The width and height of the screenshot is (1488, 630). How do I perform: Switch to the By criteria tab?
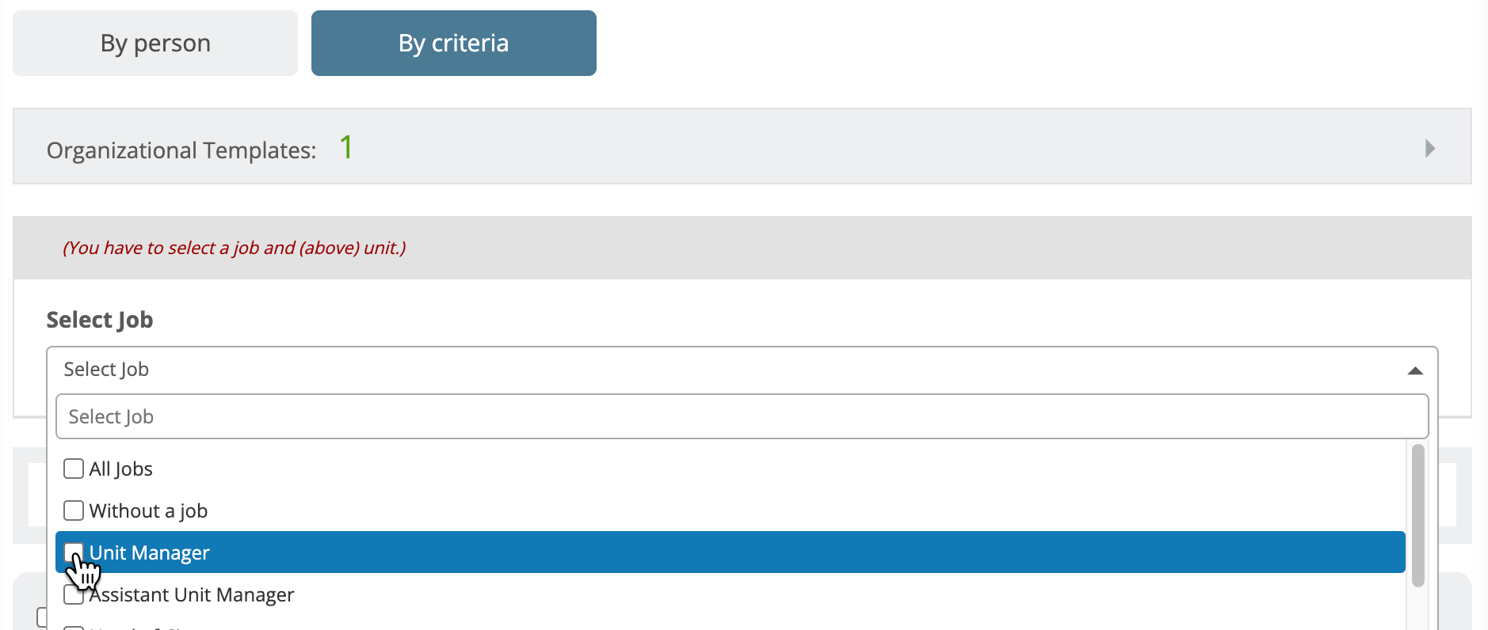click(x=454, y=44)
